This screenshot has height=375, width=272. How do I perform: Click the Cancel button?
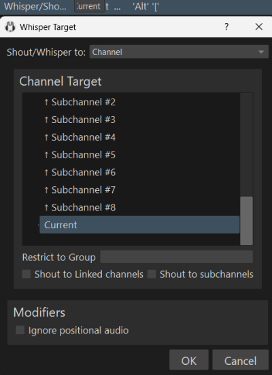(x=240, y=360)
